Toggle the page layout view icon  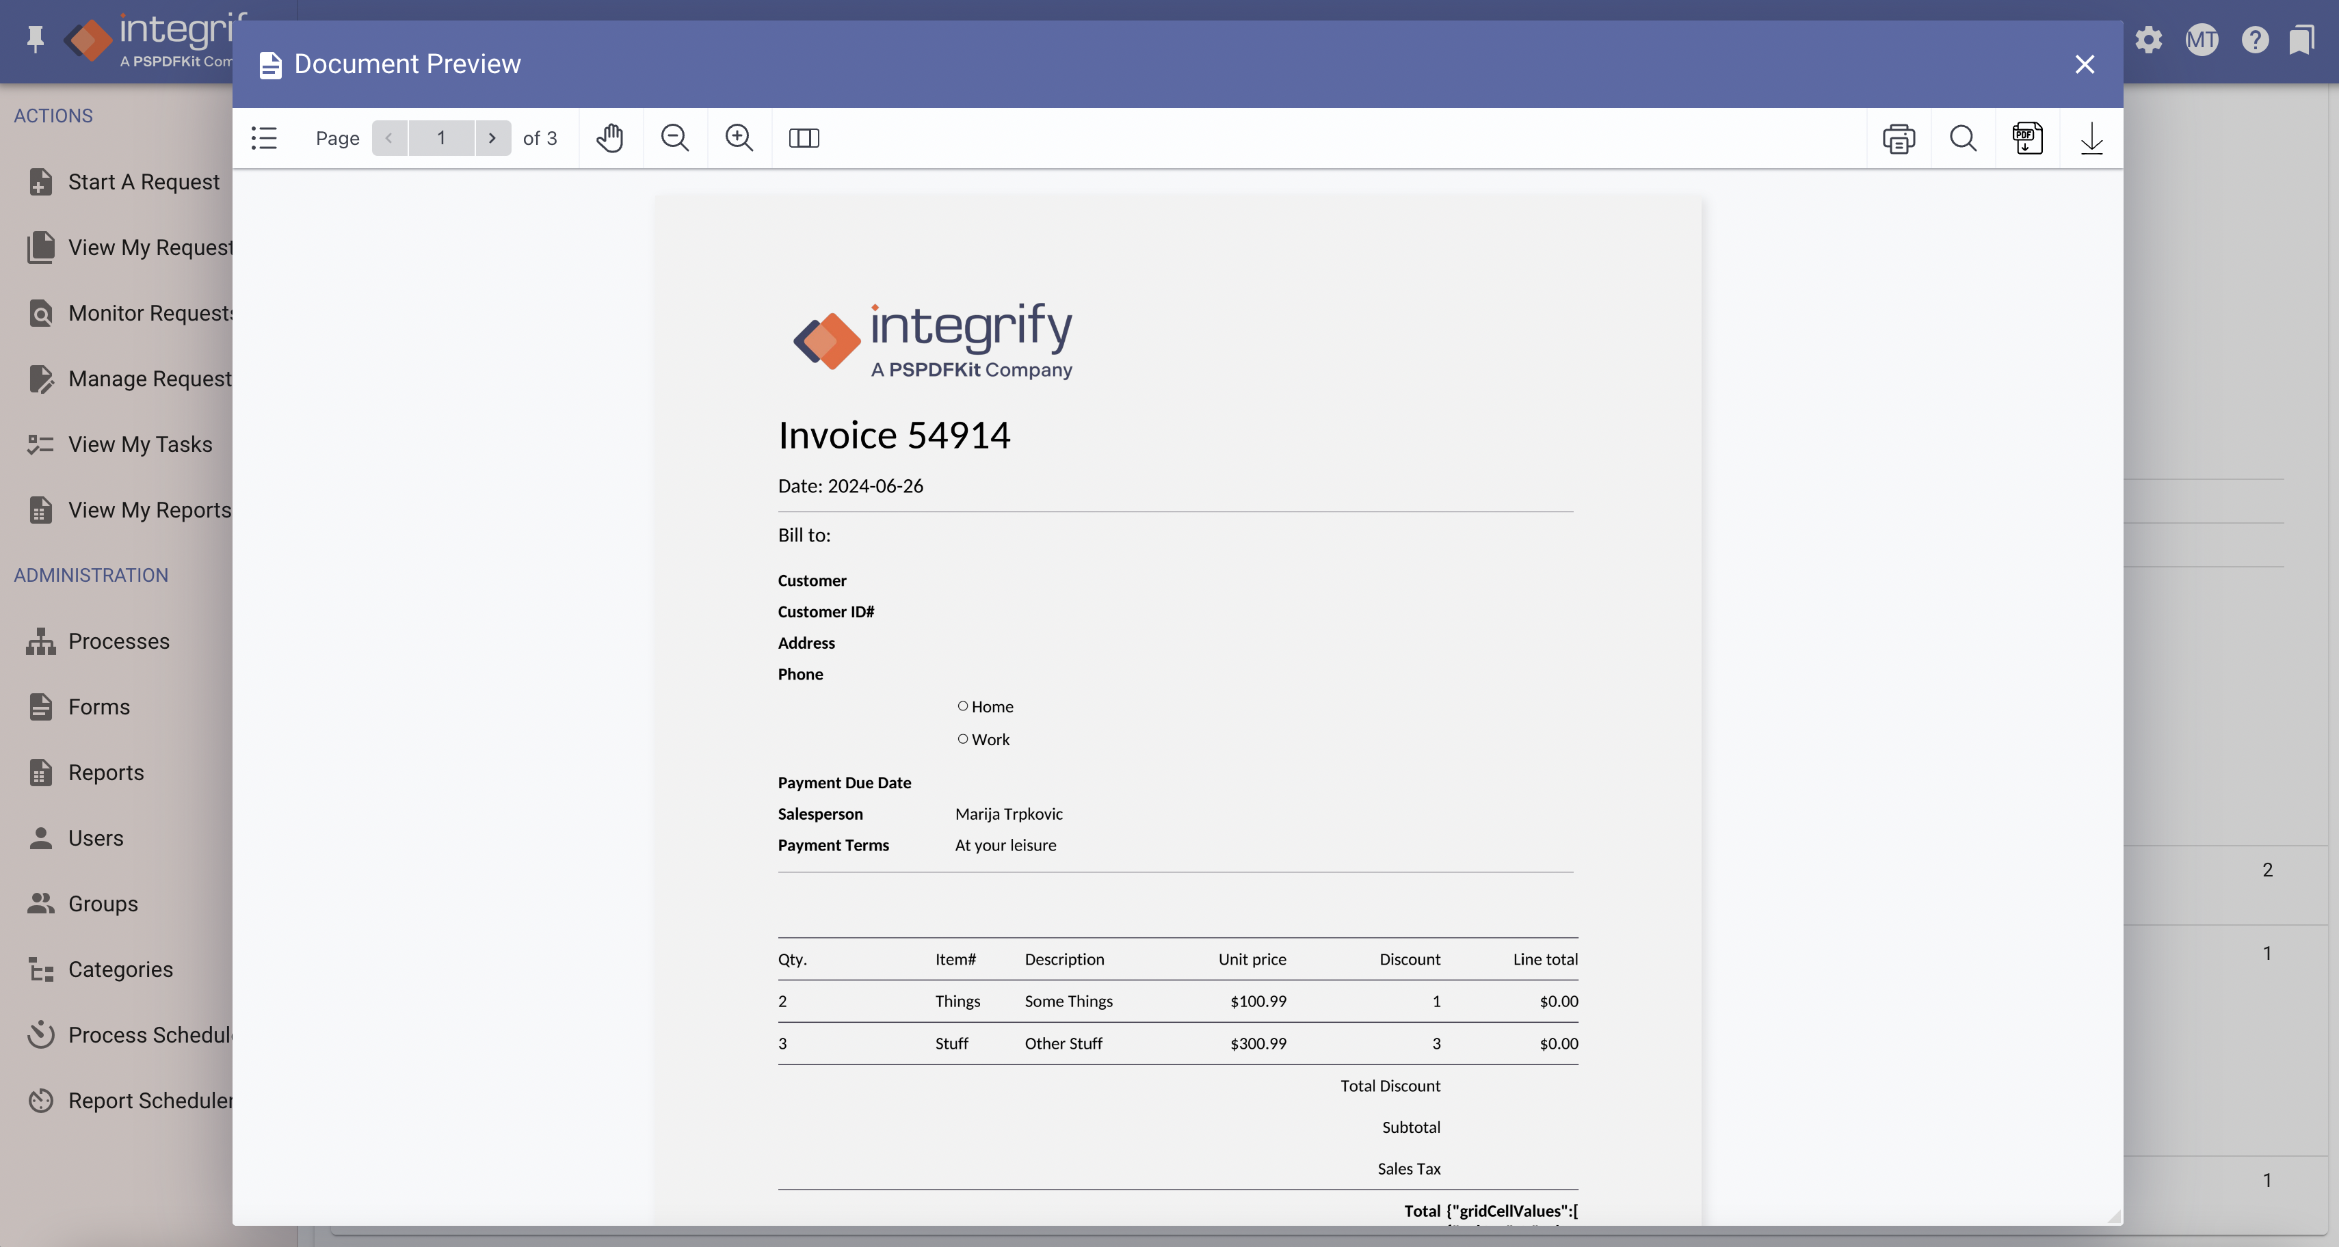coord(804,138)
